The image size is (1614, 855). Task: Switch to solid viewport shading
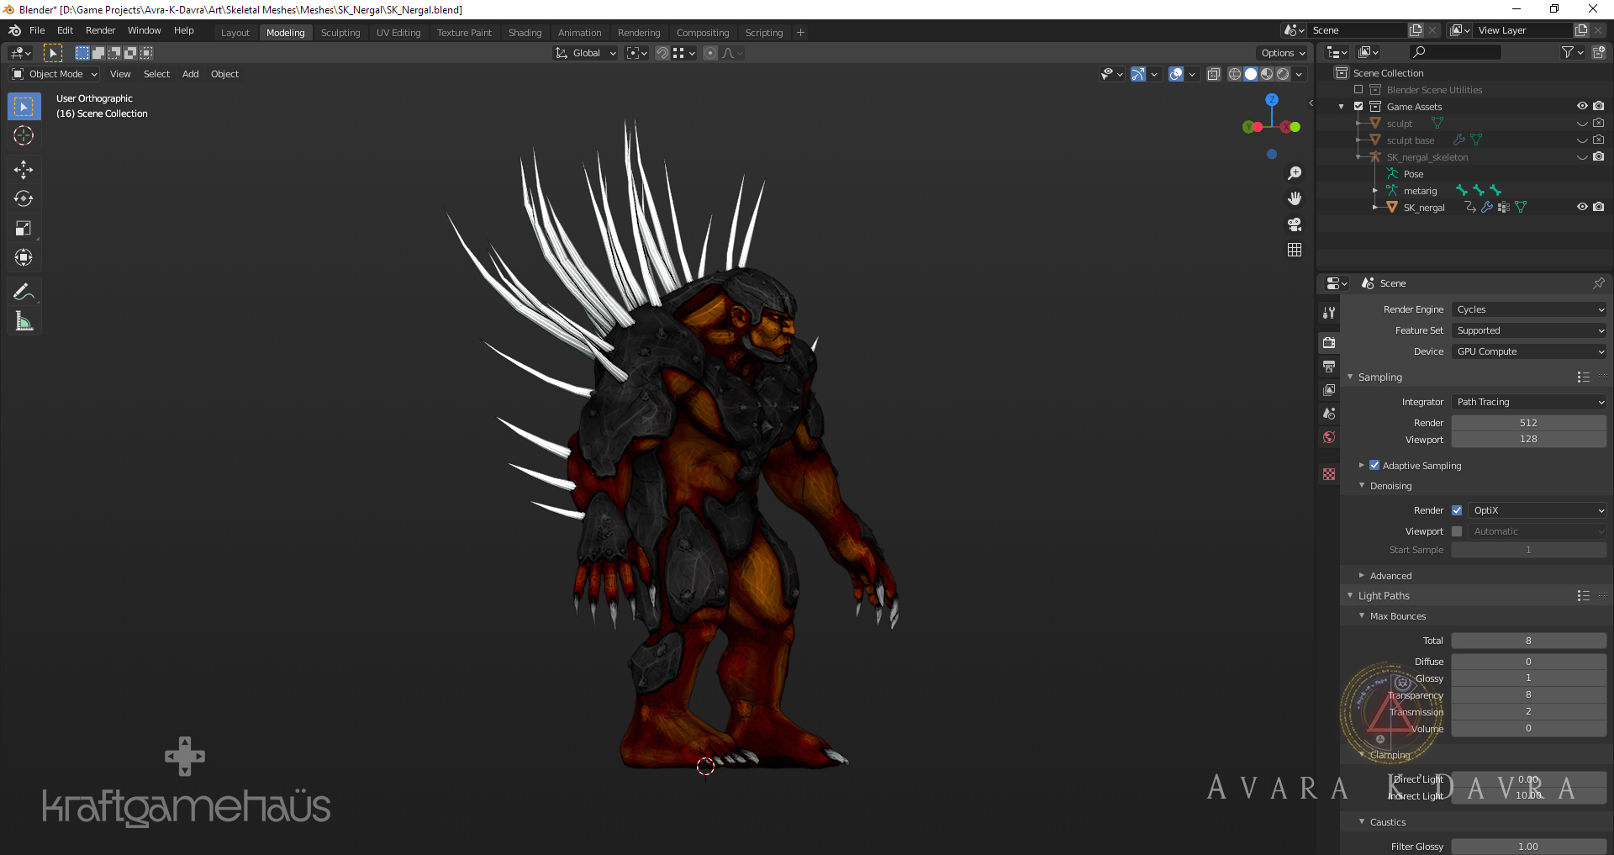1251,74
